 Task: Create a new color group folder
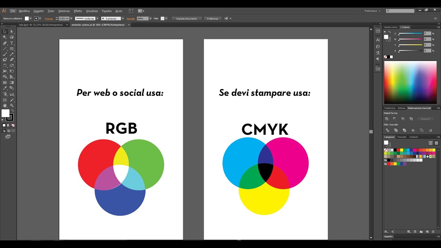(421, 232)
